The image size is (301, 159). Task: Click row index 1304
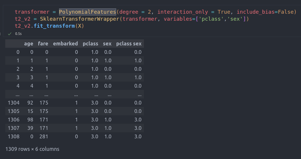coord(14,103)
